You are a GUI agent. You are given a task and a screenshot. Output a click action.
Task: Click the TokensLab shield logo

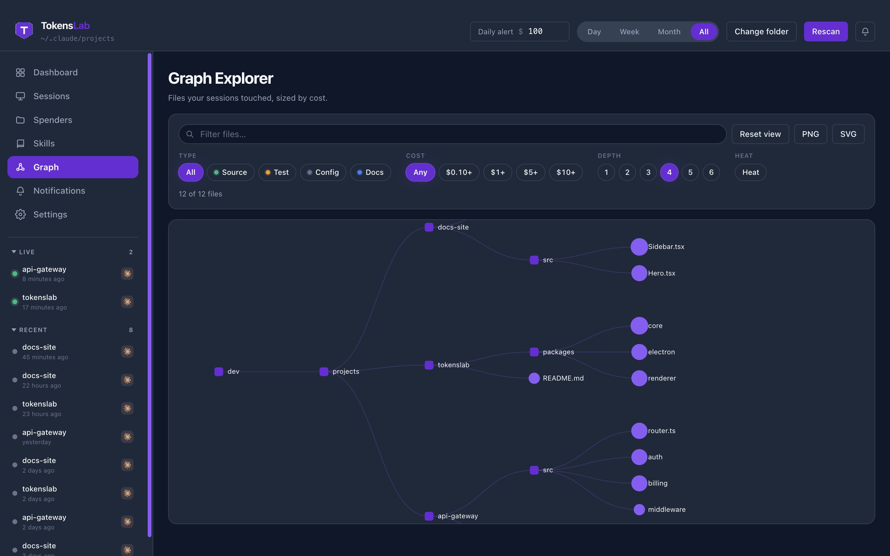point(24,30)
